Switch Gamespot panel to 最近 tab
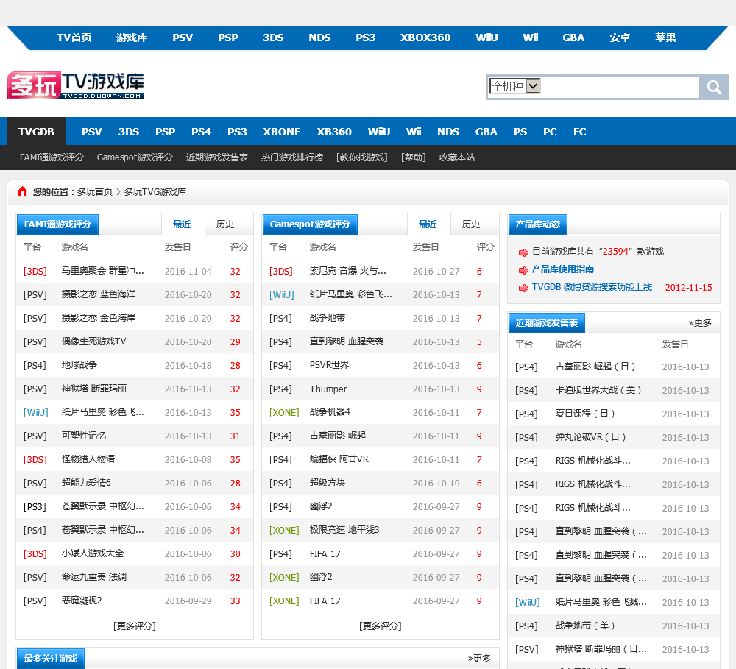 [x=427, y=224]
